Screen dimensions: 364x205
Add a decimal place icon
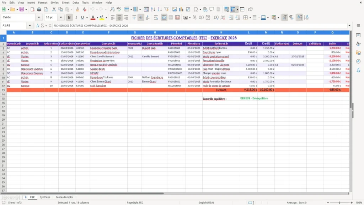[x=216, y=17]
